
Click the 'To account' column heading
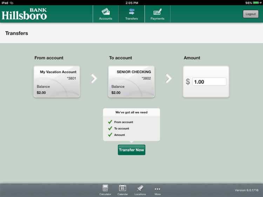121,58
